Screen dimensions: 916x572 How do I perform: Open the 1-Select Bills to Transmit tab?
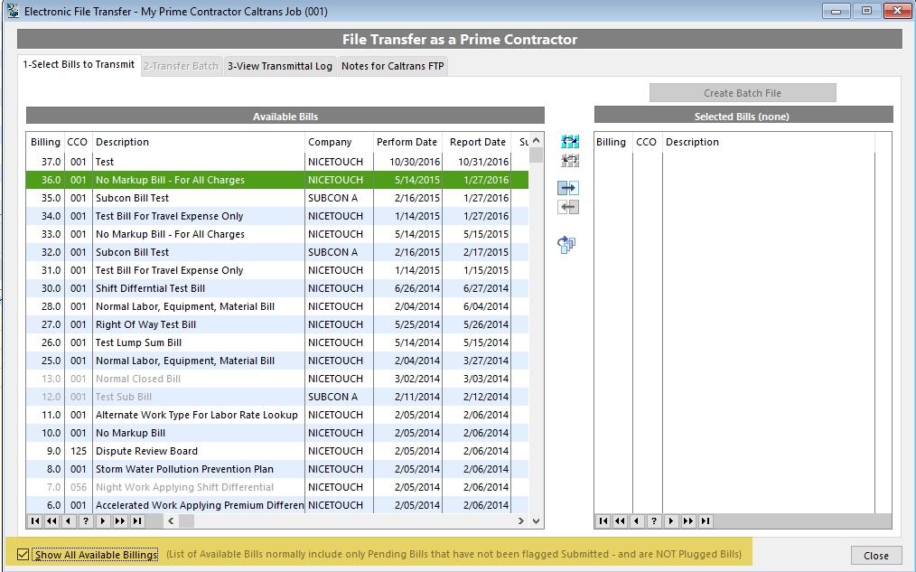79,65
